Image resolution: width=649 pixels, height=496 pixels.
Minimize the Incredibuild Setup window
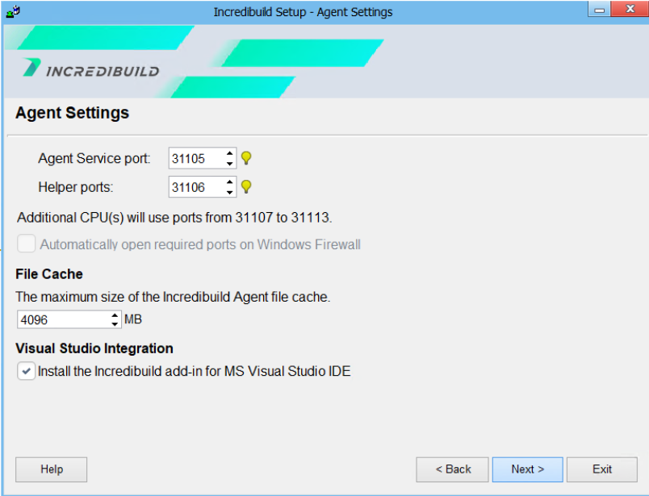click(x=599, y=11)
